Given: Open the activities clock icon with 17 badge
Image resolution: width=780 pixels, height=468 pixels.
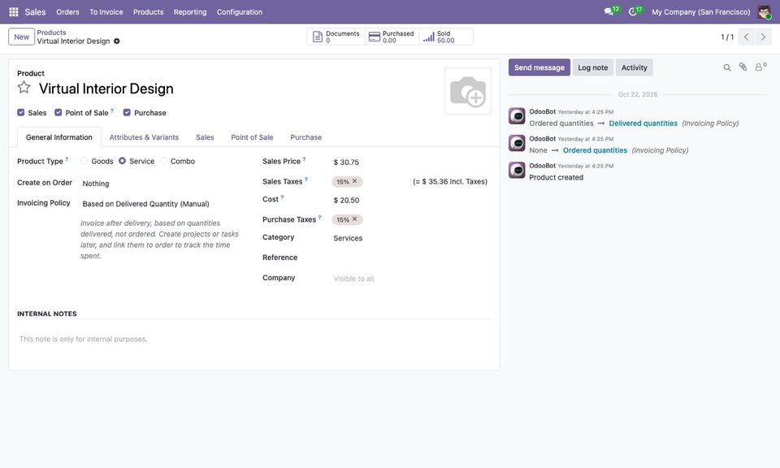Looking at the screenshot, I should pos(635,11).
